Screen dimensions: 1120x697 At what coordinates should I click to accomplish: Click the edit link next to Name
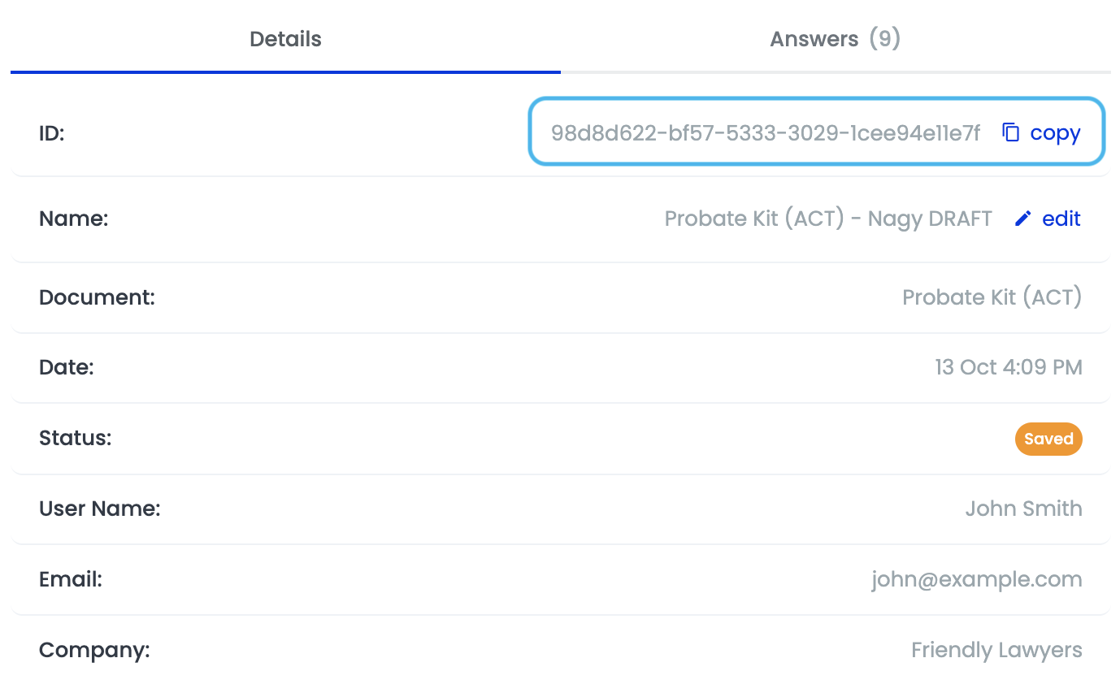click(1061, 219)
